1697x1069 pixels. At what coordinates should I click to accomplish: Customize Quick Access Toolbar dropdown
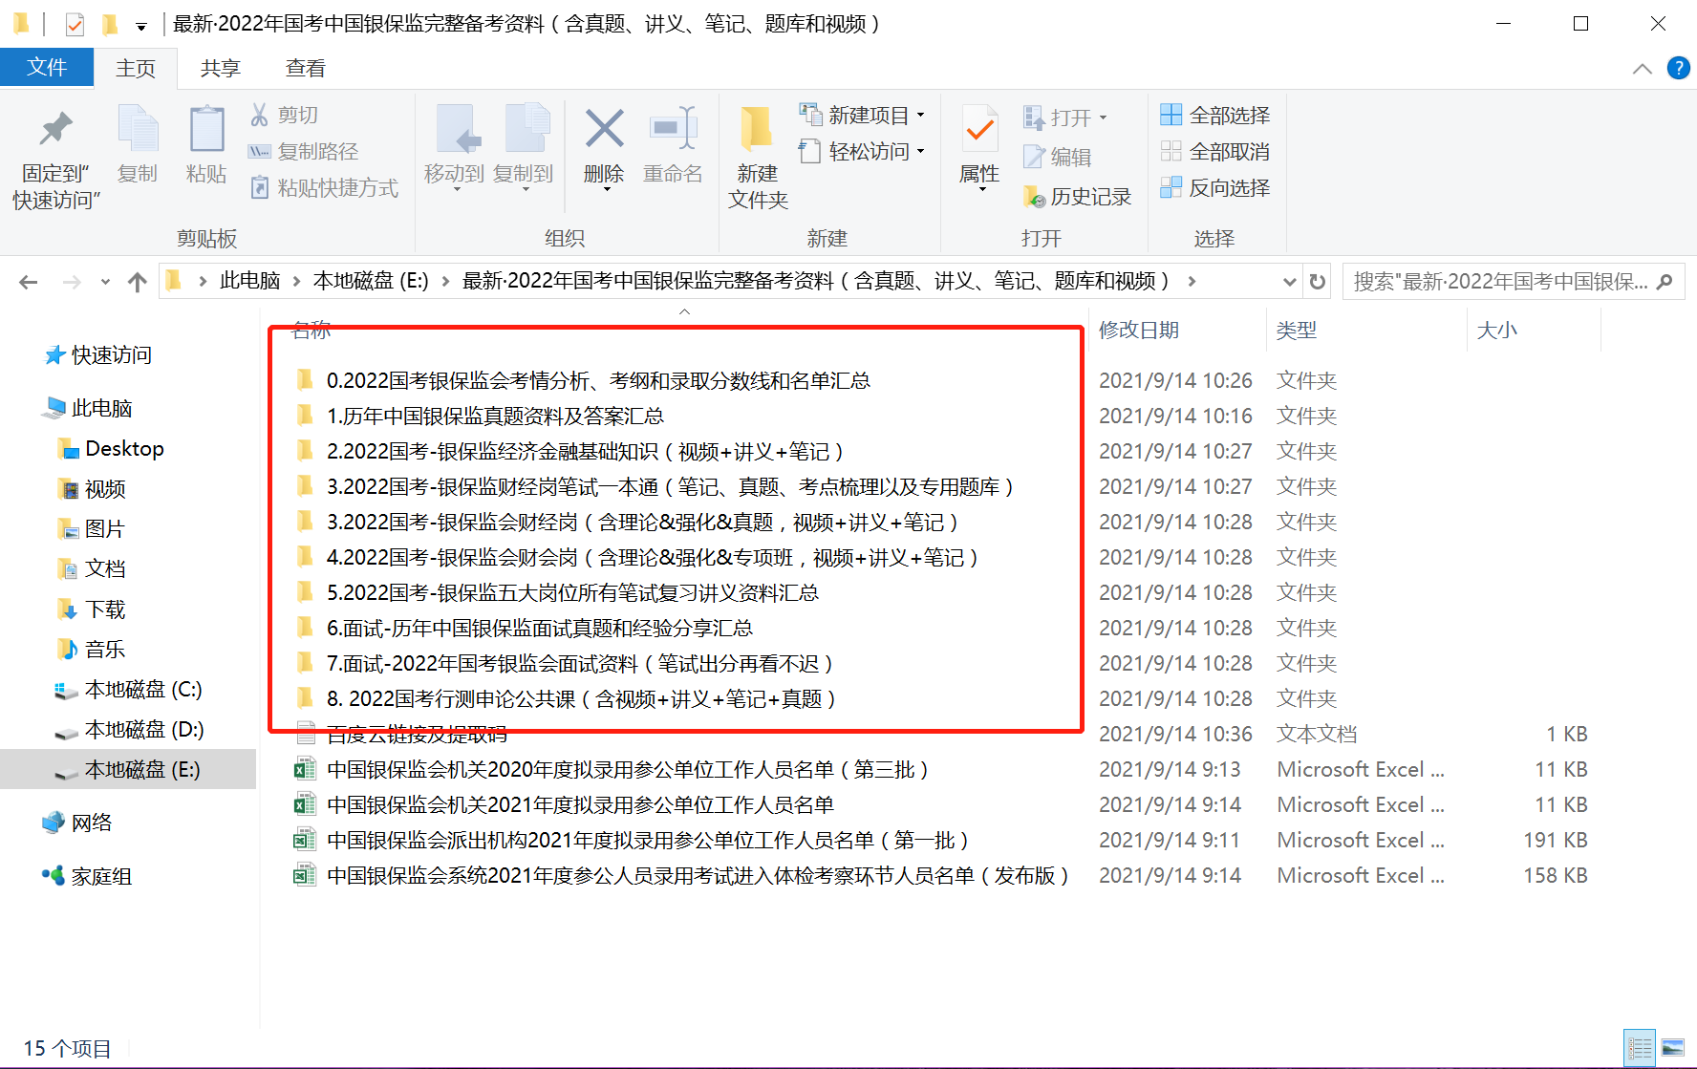(140, 25)
